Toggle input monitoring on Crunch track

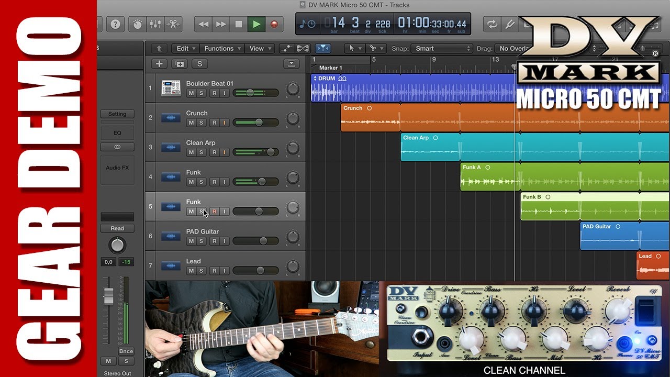point(225,123)
